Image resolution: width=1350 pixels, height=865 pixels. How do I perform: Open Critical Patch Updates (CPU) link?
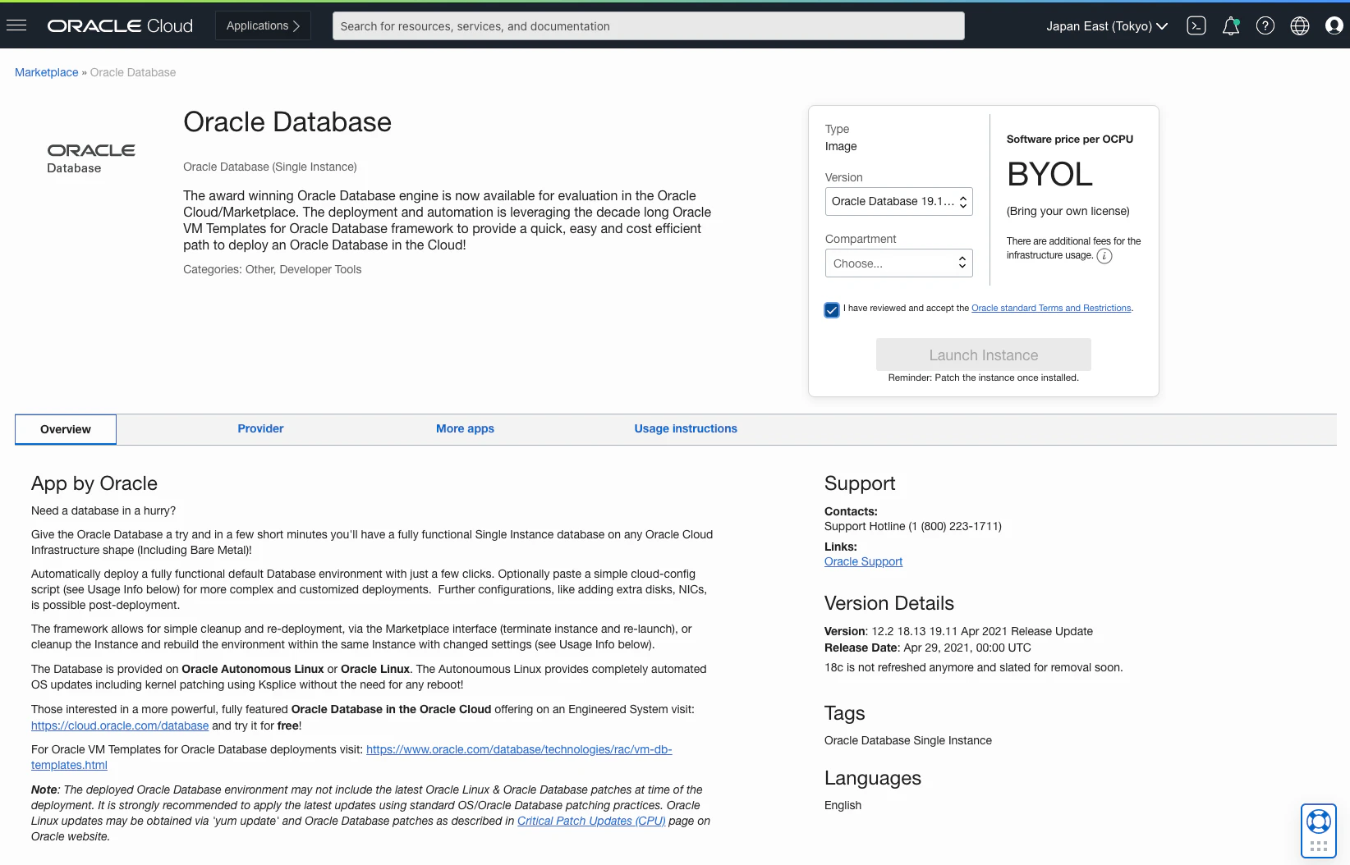click(x=591, y=821)
